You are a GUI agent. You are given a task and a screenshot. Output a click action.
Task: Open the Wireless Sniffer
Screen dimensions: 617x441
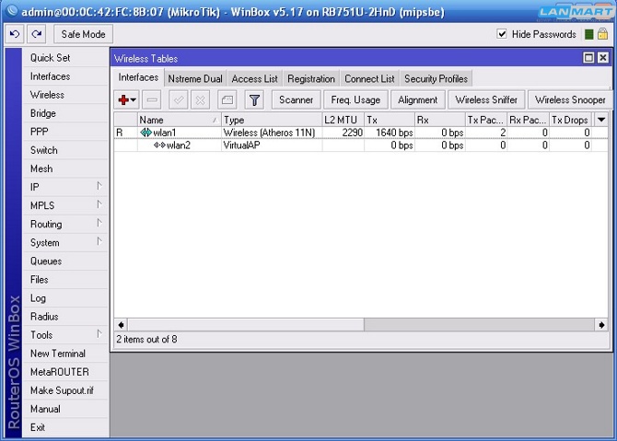pyautogui.click(x=486, y=100)
